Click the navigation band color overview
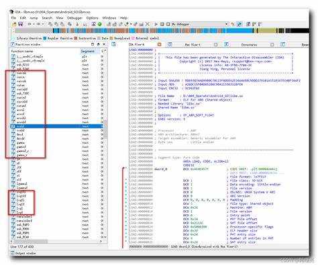This screenshot has width=318, height=265. tap(162, 31)
